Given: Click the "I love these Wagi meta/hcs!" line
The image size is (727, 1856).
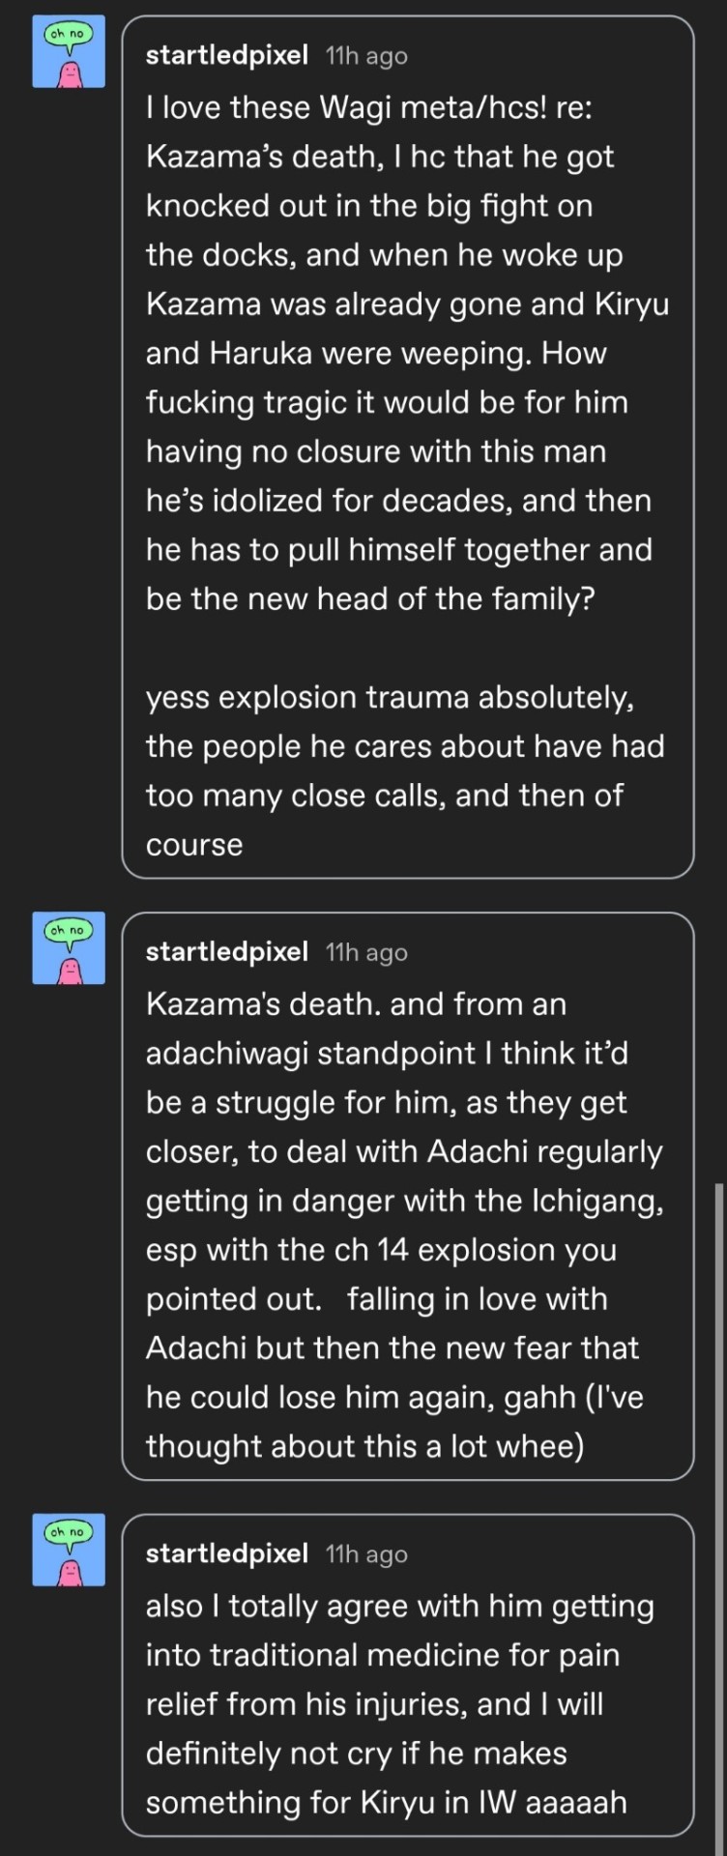Looking at the screenshot, I should (x=368, y=106).
